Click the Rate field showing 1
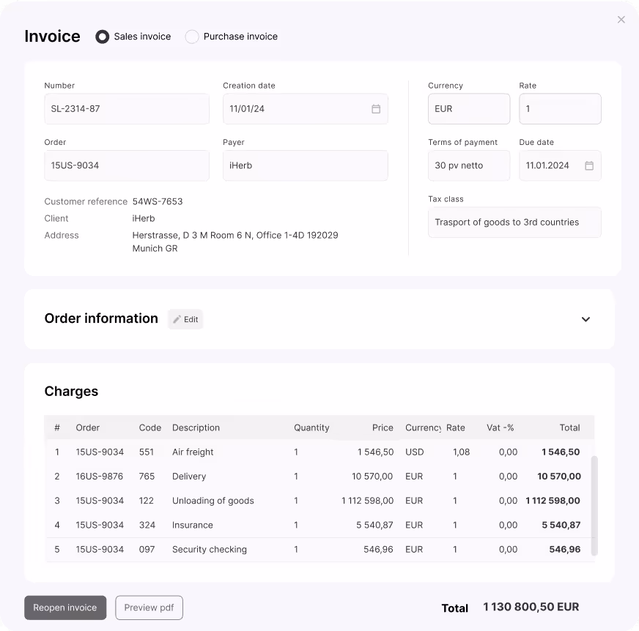639x631 pixels. pyautogui.click(x=560, y=108)
